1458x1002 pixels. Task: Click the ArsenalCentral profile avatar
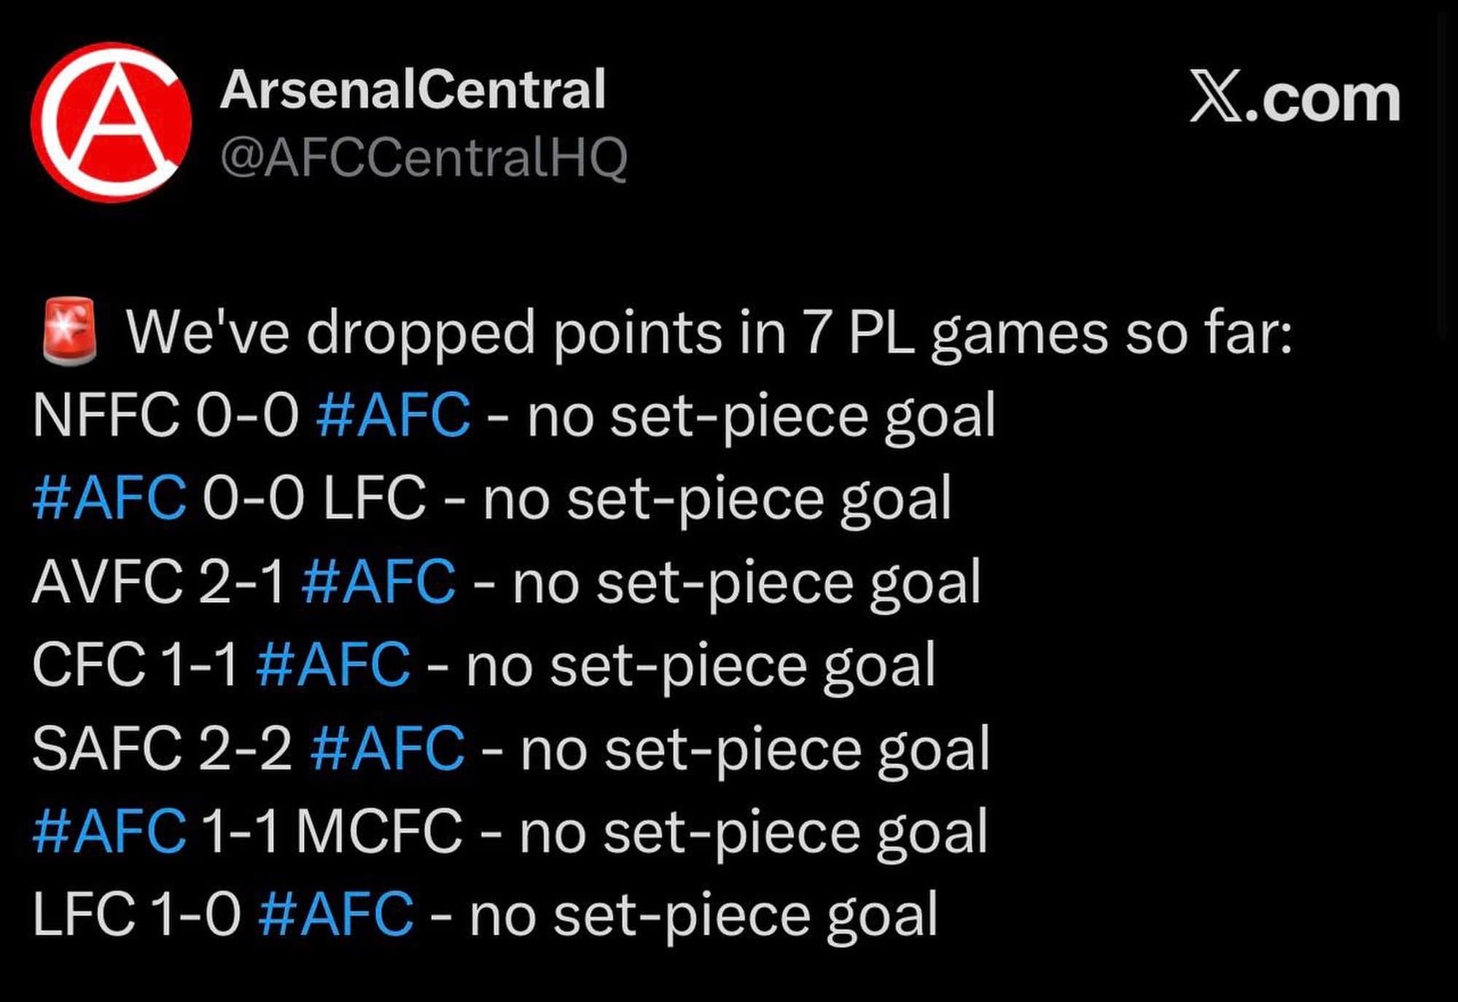tap(111, 122)
